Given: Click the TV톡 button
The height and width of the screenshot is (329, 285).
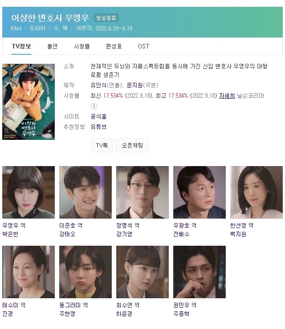Looking at the screenshot, I should pyautogui.click(x=102, y=145).
